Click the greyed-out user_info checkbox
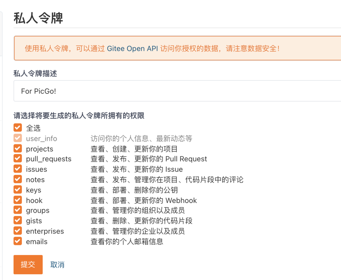 click(x=18, y=138)
